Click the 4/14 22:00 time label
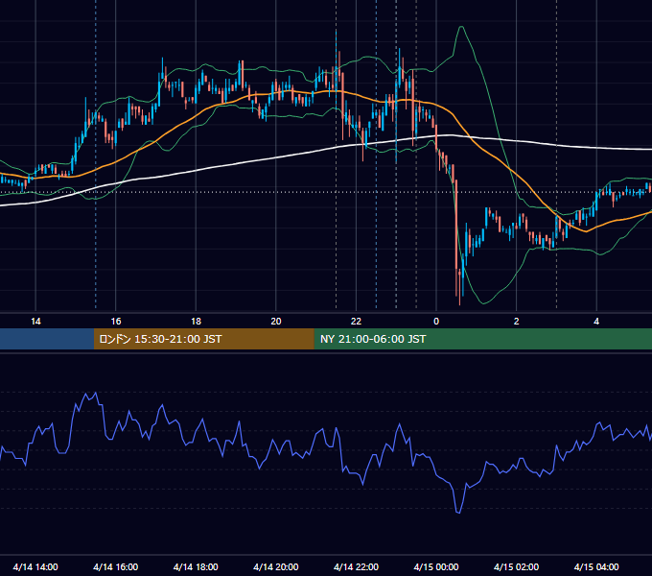The width and height of the screenshot is (652, 576). [356, 566]
